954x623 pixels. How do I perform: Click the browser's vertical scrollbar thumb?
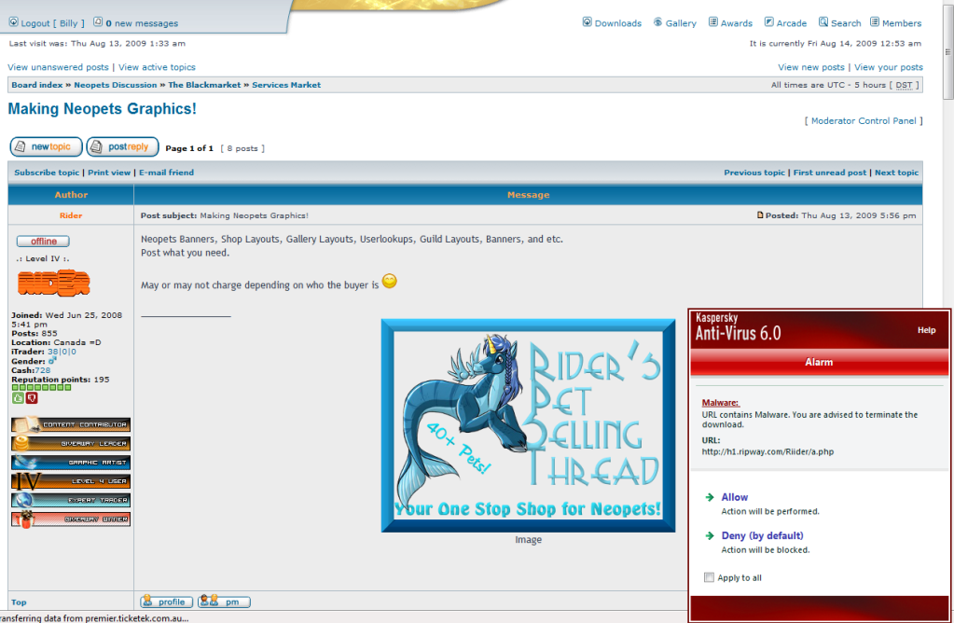[947, 56]
